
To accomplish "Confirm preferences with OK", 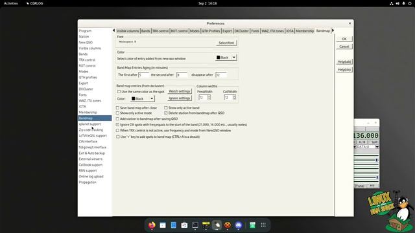I will tap(344, 39).
